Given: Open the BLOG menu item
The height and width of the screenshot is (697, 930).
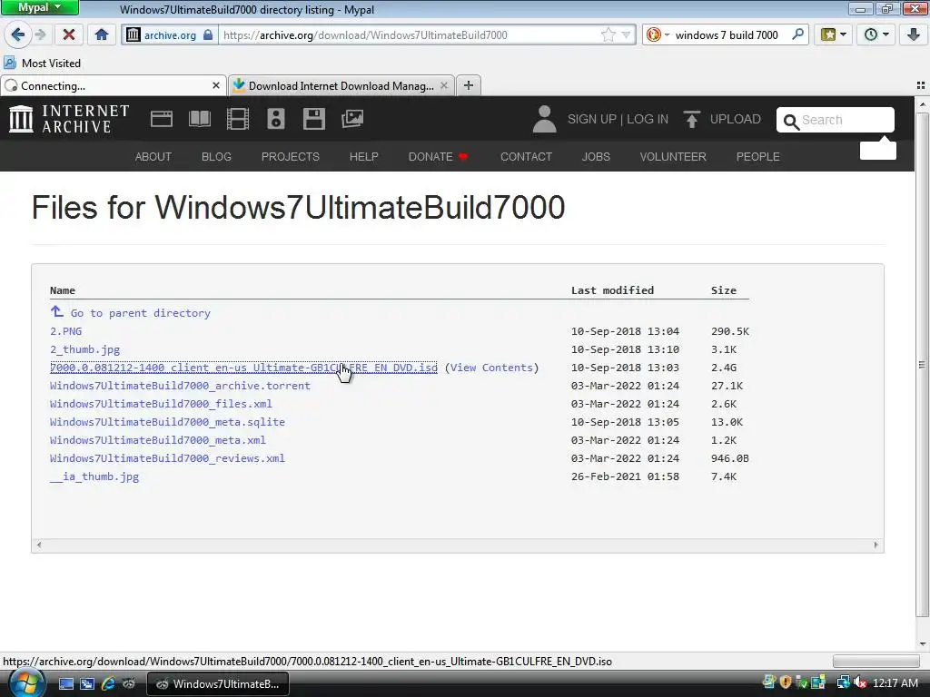Looking at the screenshot, I should click(x=216, y=156).
